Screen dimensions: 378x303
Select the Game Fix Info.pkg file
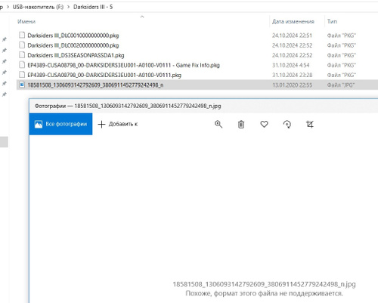point(123,65)
